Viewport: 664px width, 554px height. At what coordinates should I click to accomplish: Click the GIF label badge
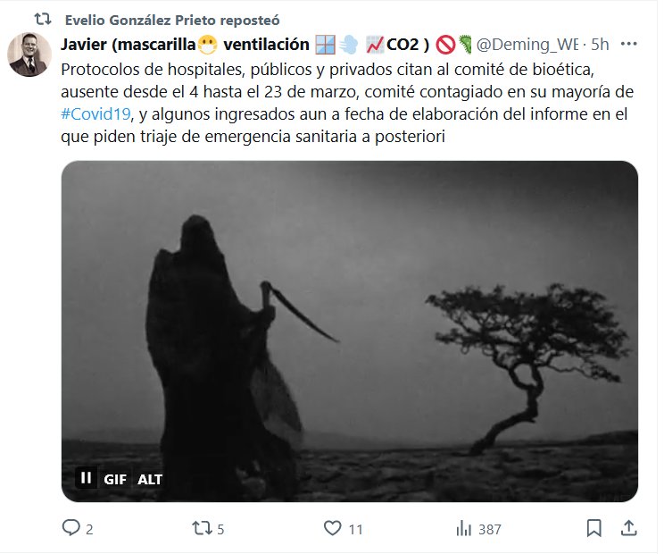(115, 480)
